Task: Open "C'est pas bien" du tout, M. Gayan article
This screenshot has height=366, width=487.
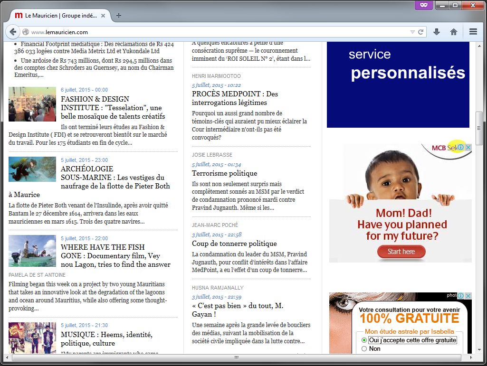Action: tap(238, 310)
